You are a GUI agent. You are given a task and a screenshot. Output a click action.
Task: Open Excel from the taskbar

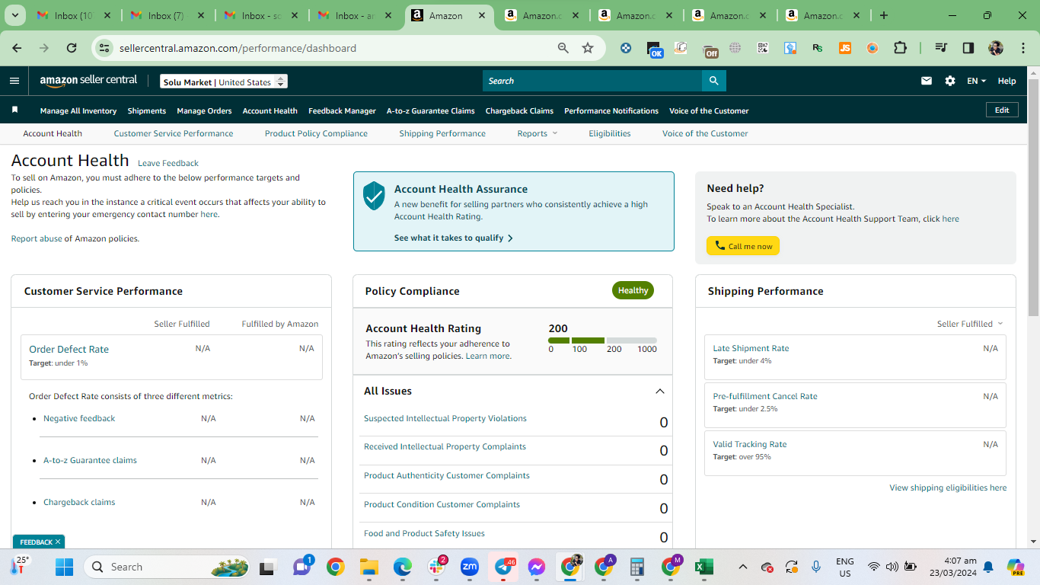pyautogui.click(x=704, y=567)
